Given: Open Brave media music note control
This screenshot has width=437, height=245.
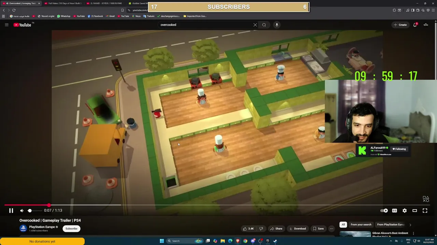Looking at the screenshot, I should click(408, 10).
